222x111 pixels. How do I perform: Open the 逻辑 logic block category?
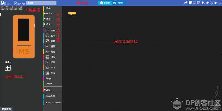[52, 46]
